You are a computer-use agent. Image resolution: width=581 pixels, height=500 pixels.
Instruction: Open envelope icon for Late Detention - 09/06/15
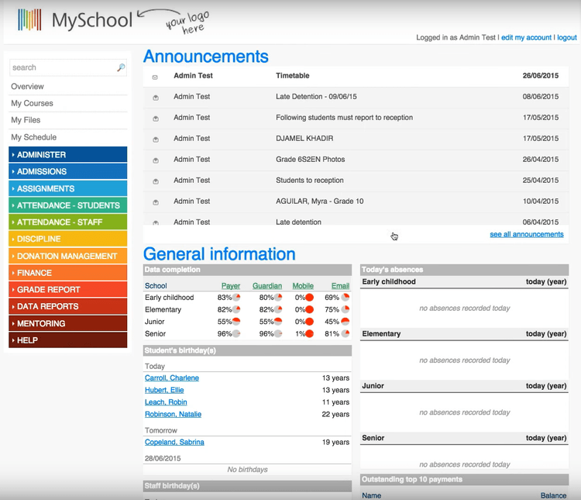click(156, 98)
